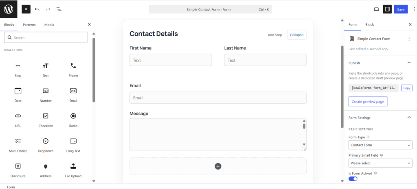Screen dimensions: 417x189
Task: Toggle the settings sidebar panel button
Action: pyautogui.click(x=387, y=9)
